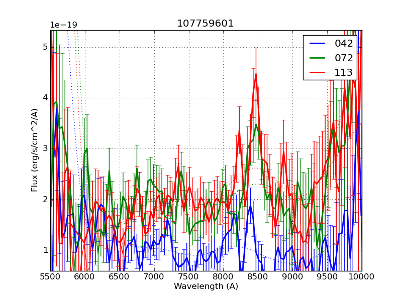The width and height of the screenshot is (402, 301).
Task: Select the 042 legend label
Action: (344, 44)
